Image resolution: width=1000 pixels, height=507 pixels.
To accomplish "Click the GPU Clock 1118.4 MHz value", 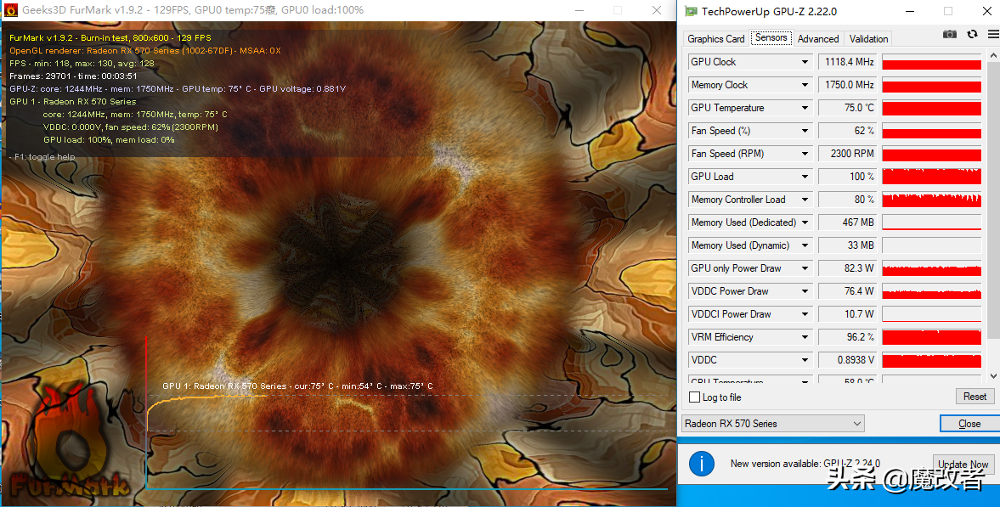I will click(x=848, y=62).
